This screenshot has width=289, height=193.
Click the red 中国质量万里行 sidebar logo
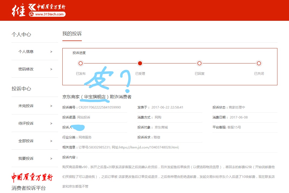click(32, 177)
